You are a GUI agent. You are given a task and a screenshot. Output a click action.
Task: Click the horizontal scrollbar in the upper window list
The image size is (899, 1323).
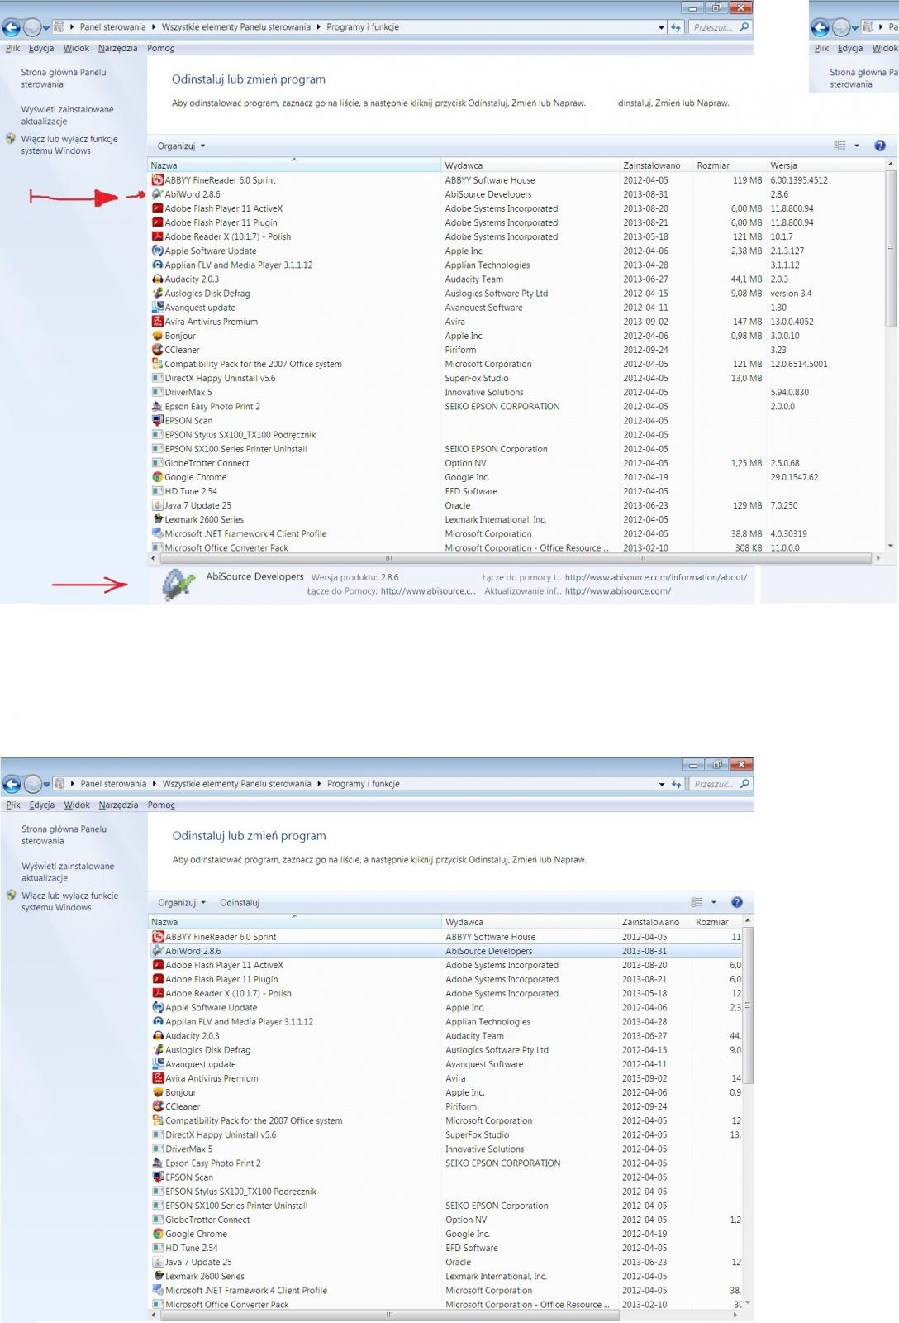click(516, 559)
